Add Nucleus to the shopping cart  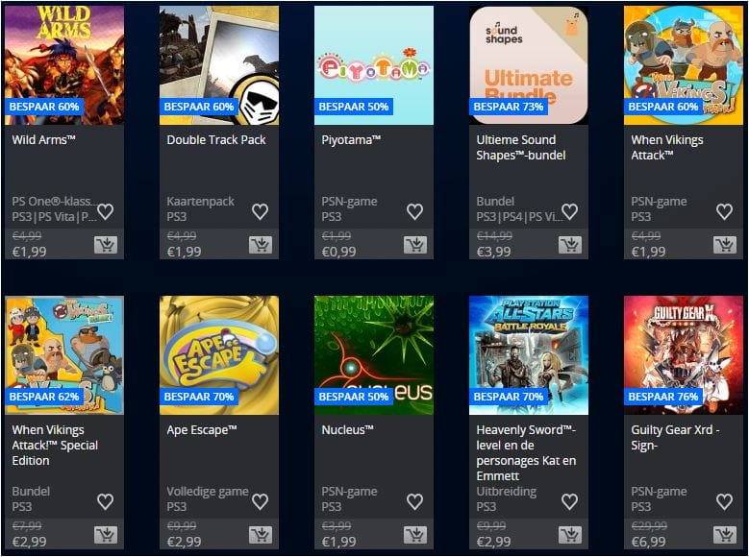(x=415, y=535)
